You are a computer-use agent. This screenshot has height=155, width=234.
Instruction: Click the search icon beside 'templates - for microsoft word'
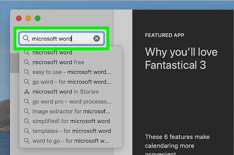point(27,131)
